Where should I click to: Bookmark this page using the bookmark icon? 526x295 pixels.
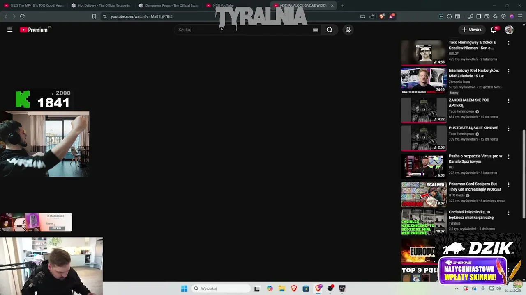click(x=94, y=16)
